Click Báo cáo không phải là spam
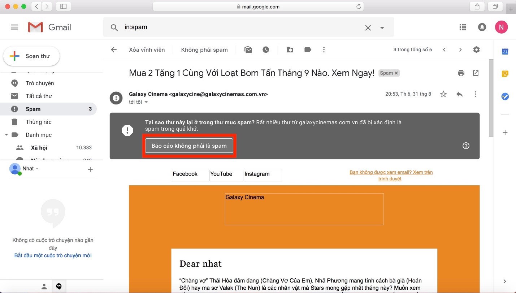 coord(189,146)
